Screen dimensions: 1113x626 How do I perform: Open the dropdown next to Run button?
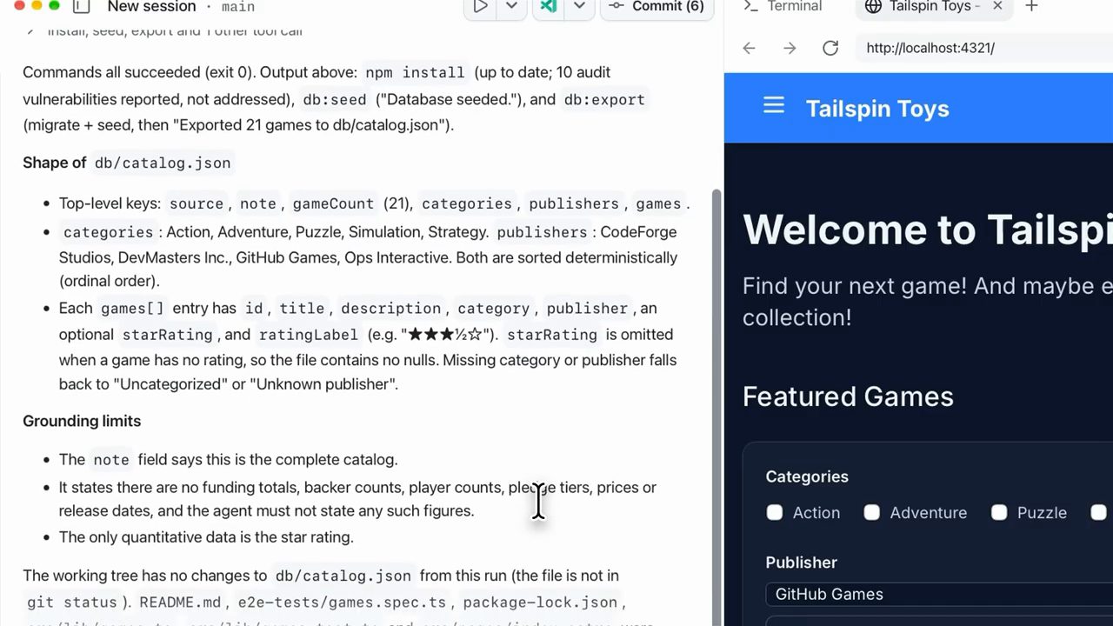coord(511,6)
